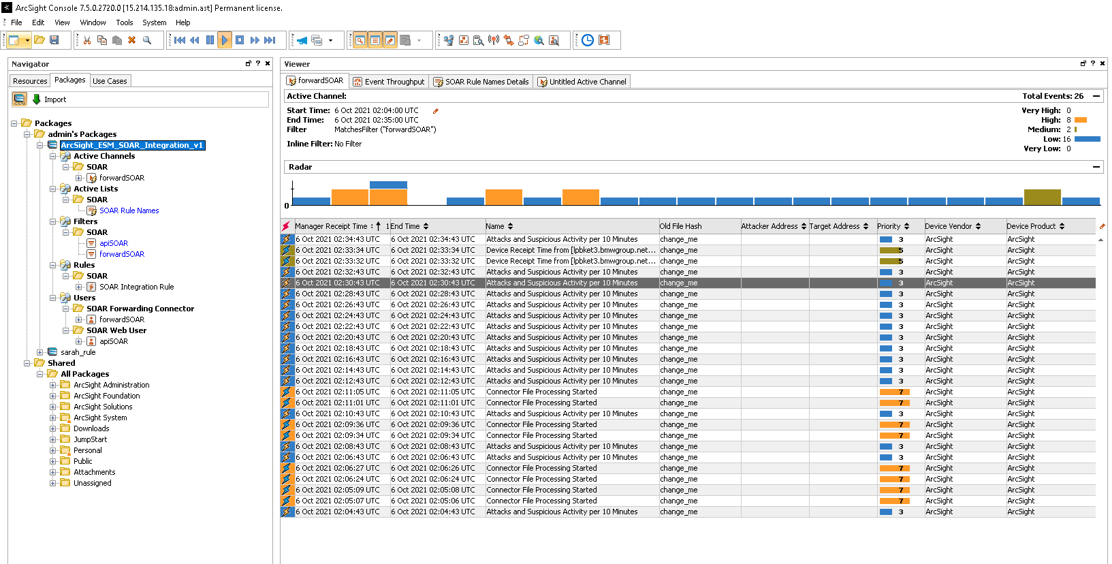
Task: Click the pencil edit icon beside Start Time
Action: point(436,111)
